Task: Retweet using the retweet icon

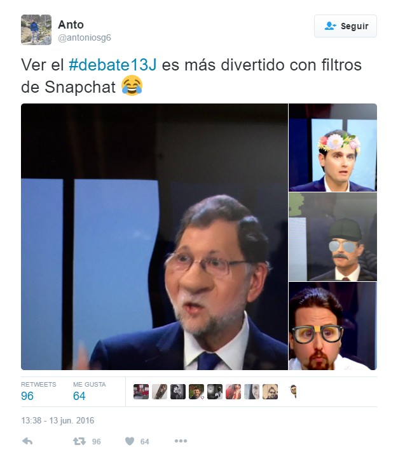Action: [x=79, y=441]
